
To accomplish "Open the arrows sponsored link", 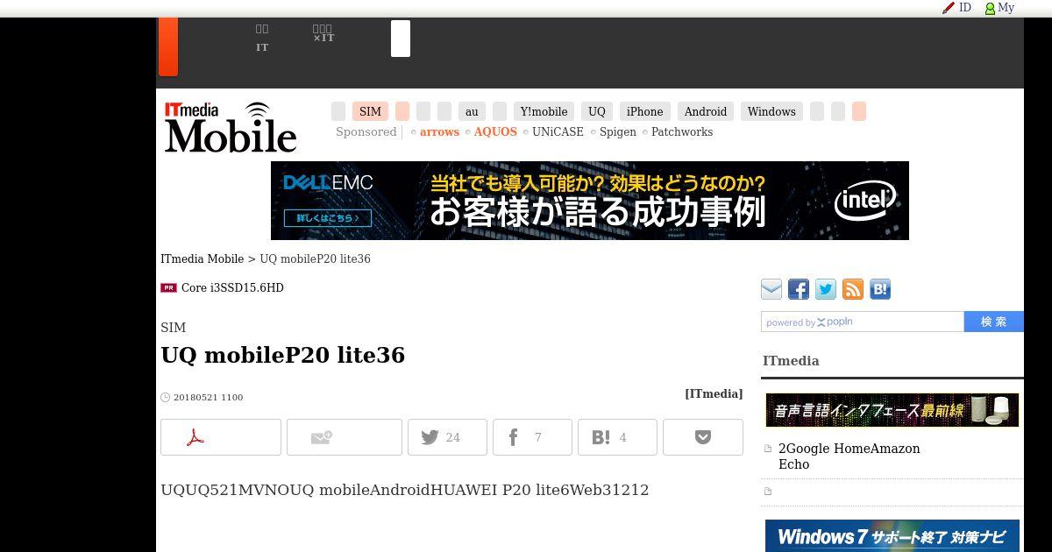I will tap(439, 132).
